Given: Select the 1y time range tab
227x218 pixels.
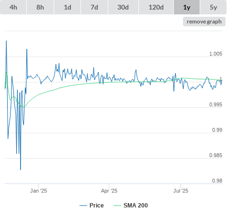Looking at the screenshot, I should [x=187, y=7].
